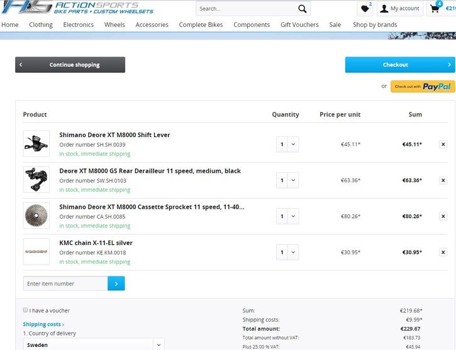Image resolution: width=456 pixels, height=350 pixels.
Task: Click order number KE.KM.0018 text
Action: click(x=92, y=253)
